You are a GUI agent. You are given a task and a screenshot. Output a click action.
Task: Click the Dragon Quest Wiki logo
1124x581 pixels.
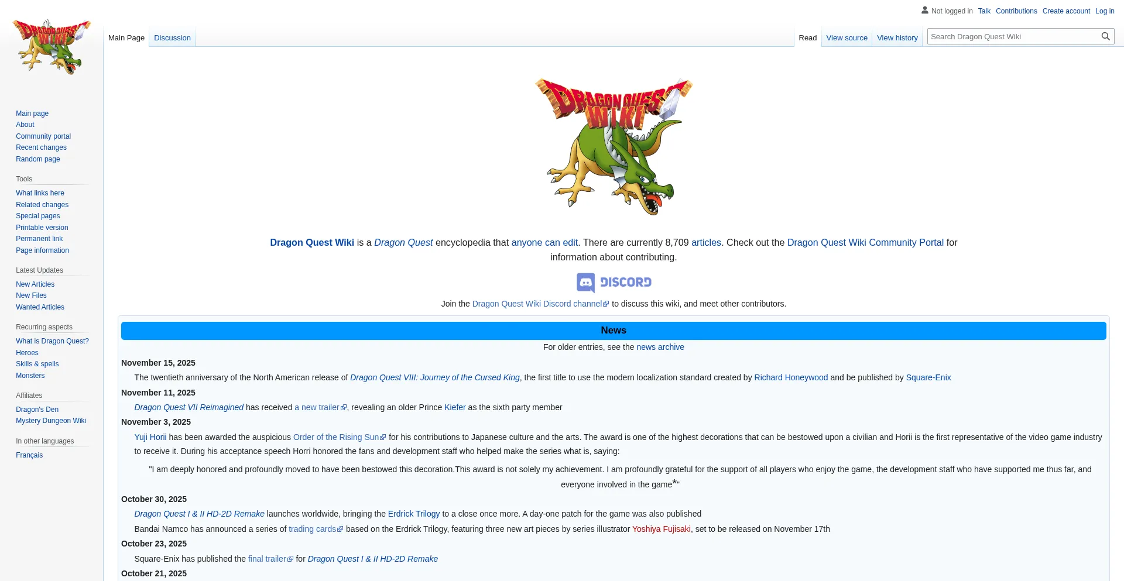coord(52,47)
